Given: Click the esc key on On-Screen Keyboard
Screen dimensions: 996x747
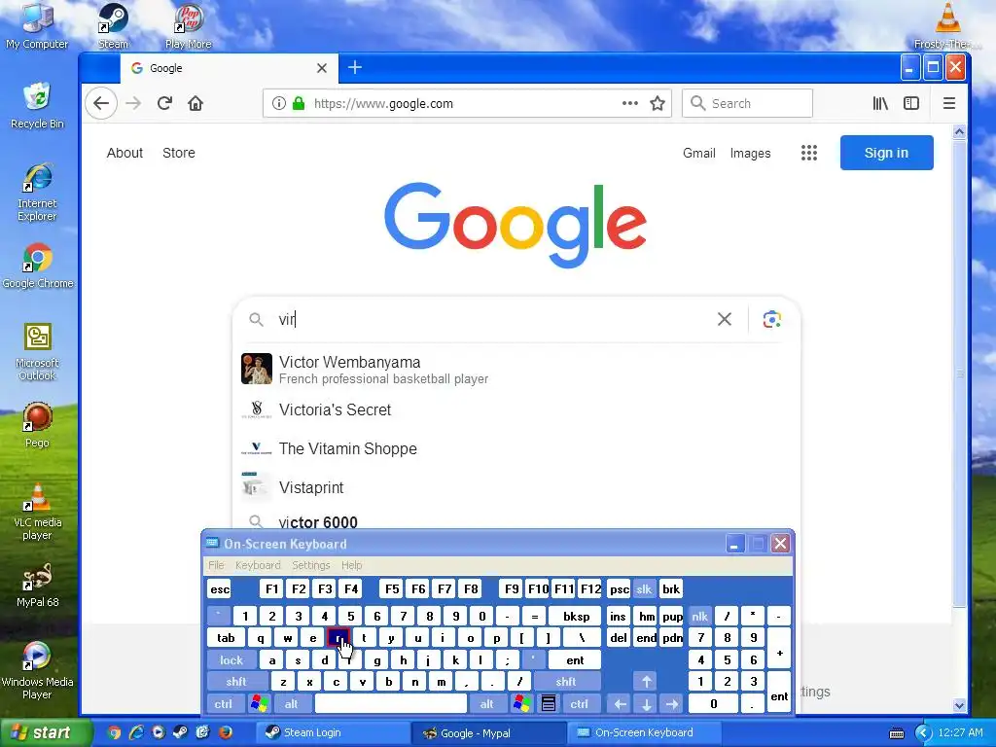Looking at the screenshot, I should point(220,588).
